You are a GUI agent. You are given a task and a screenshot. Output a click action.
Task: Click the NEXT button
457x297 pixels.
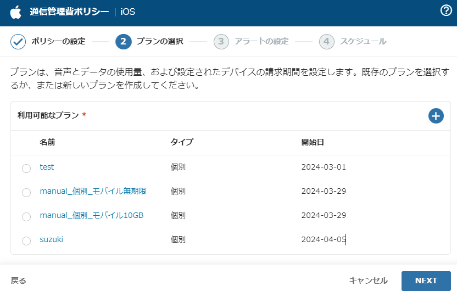[x=426, y=281]
